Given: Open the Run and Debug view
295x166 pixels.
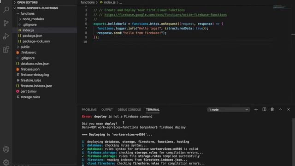Looking at the screenshot, I should click(x=6, y=36).
